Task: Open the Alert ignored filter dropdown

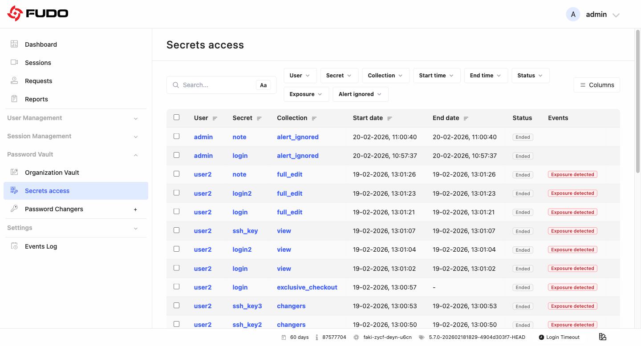Action: (x=361, y=94)
